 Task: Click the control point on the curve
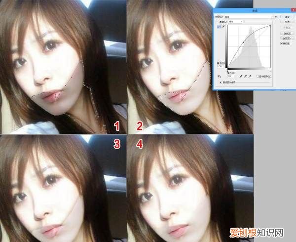point(243,43)
